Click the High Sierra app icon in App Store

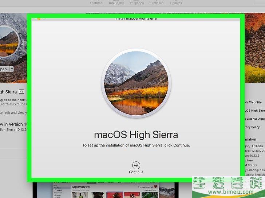coord(9,42)
